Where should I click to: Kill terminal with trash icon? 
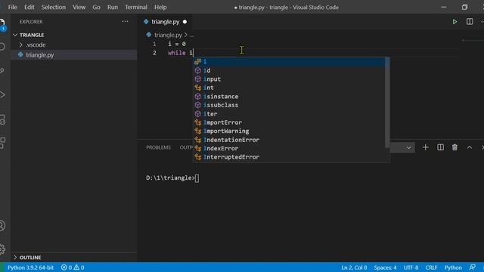point(455,147)
